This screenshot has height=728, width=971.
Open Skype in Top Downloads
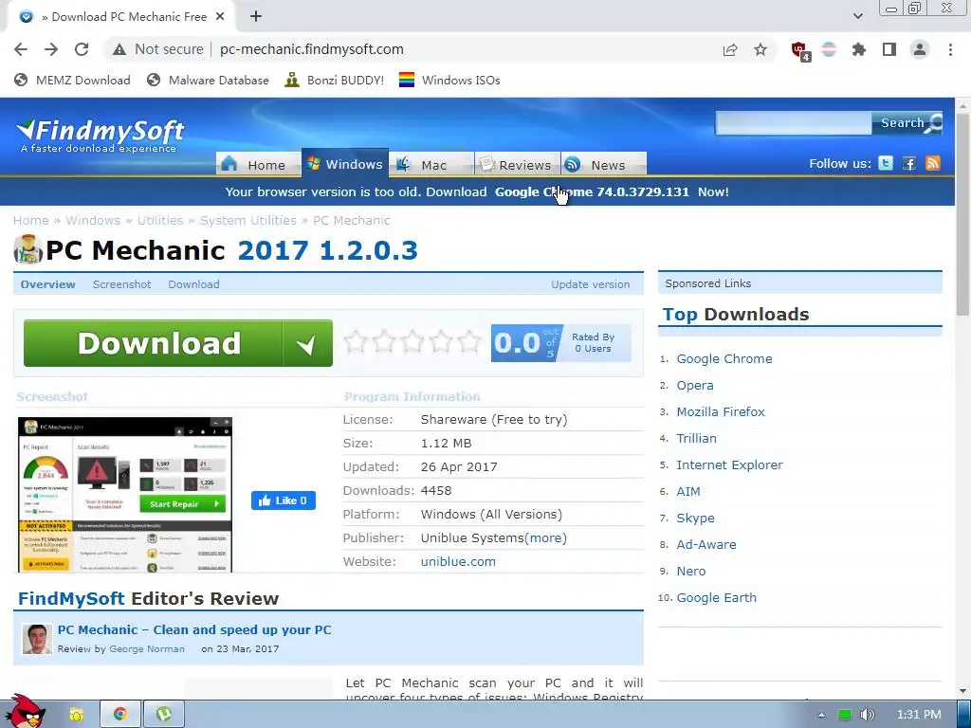click(x=695, y=518)
